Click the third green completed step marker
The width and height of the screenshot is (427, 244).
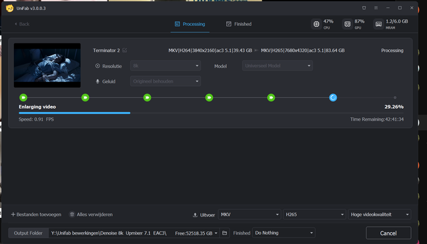pos(147,97)
